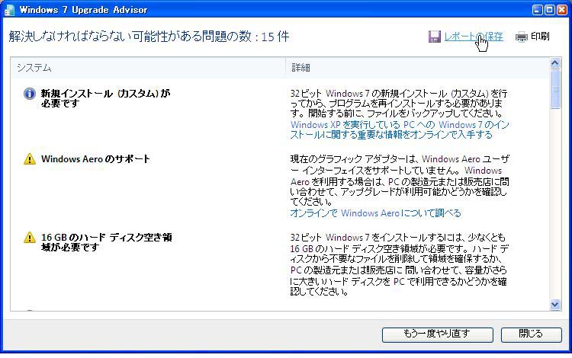Click the printer icon
572x358 pixels.
(522, 37)
